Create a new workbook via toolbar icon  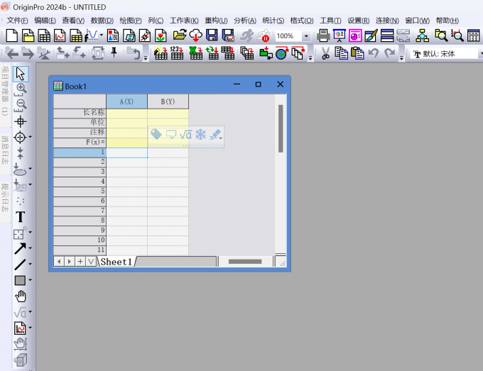(x=44, y=35)
